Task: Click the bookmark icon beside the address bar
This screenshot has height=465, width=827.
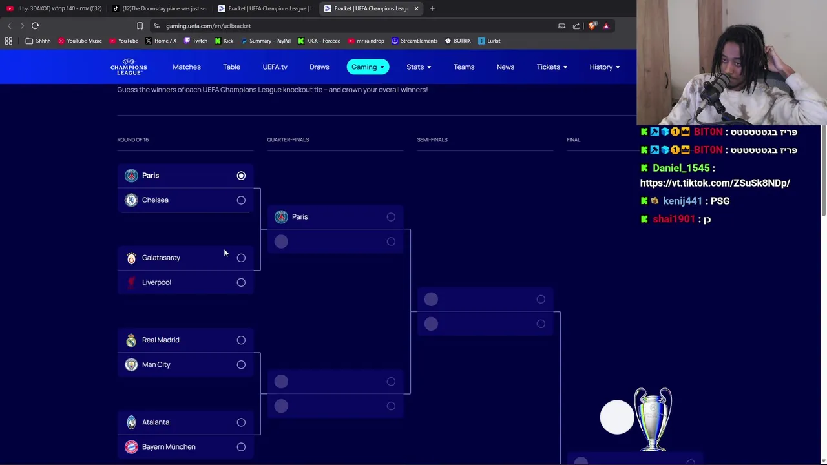Action: [140, 26]
